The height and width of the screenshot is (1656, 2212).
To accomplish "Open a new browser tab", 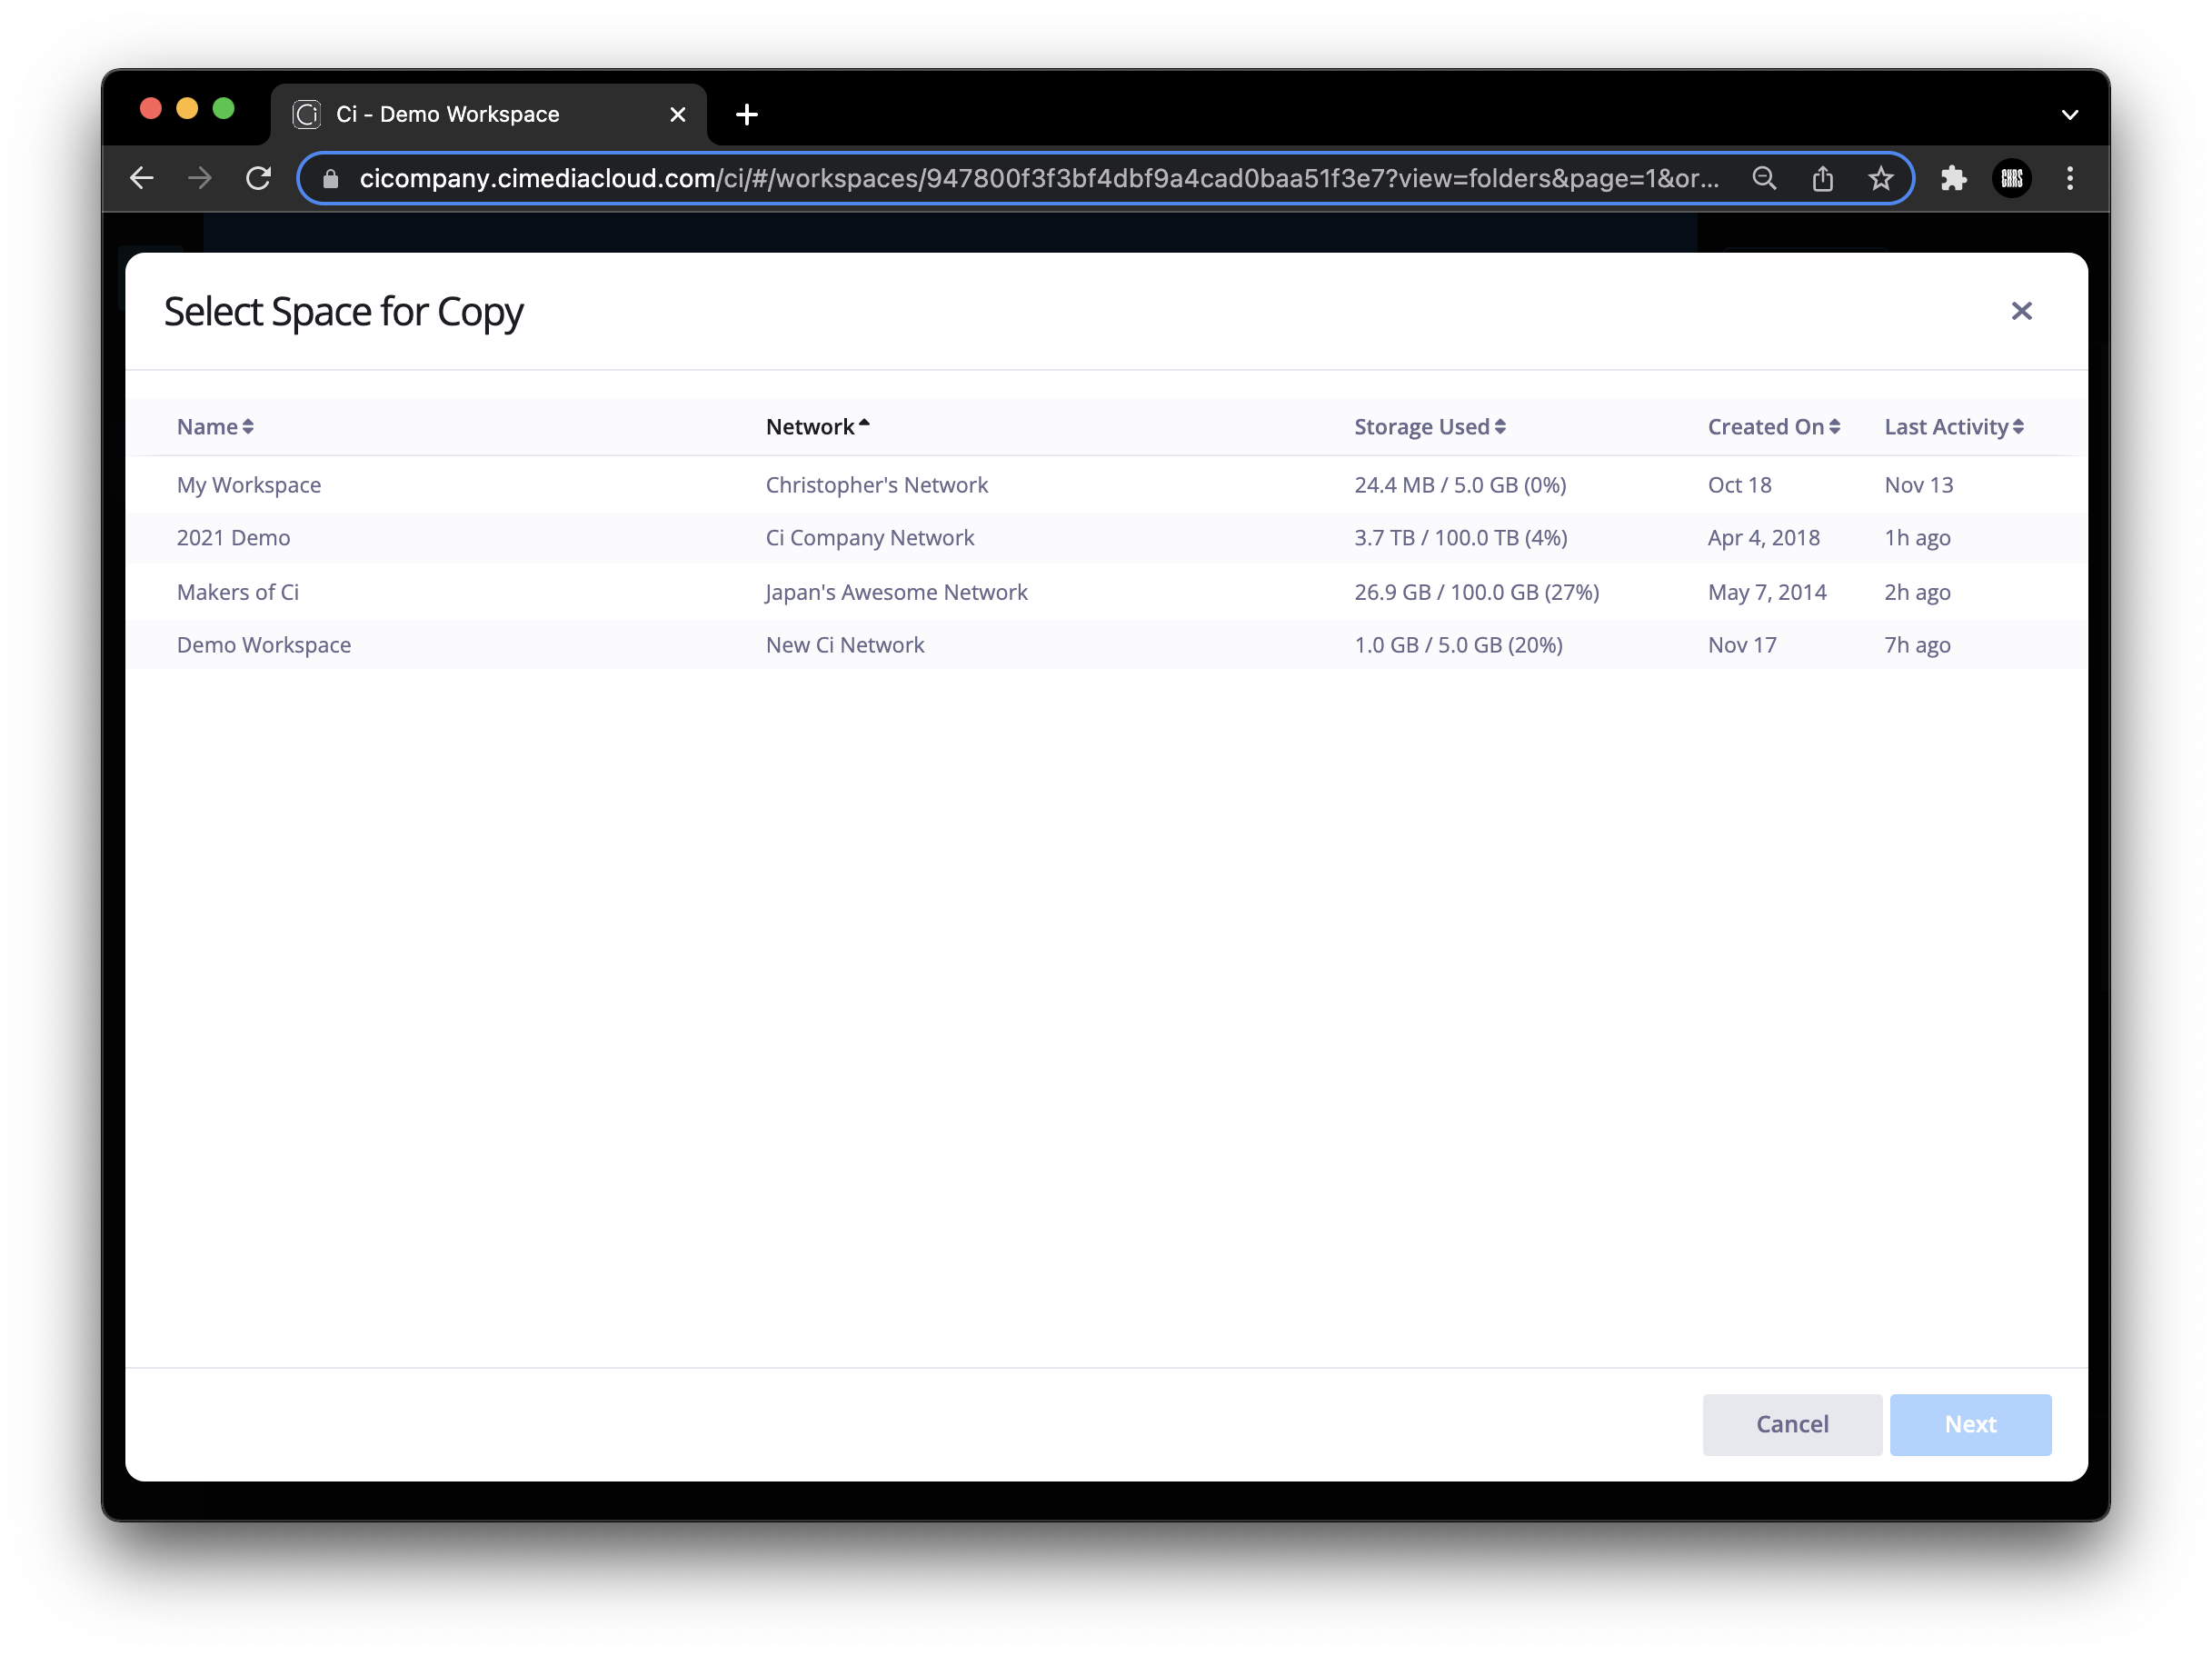I will pos(746,114).
